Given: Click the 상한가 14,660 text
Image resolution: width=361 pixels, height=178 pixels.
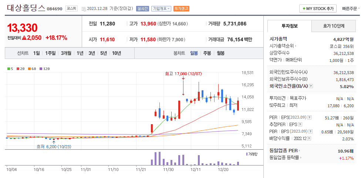Looking at the screenshot, I should 172,24.
